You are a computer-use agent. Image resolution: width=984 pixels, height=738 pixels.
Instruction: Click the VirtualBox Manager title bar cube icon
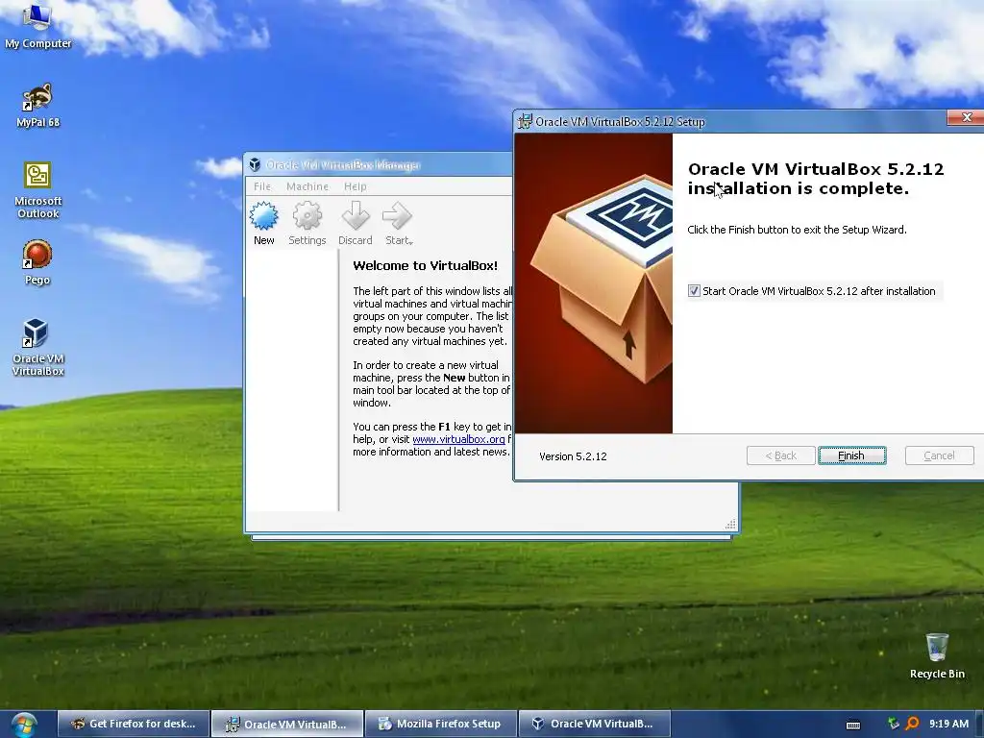[x=255, y=164]
